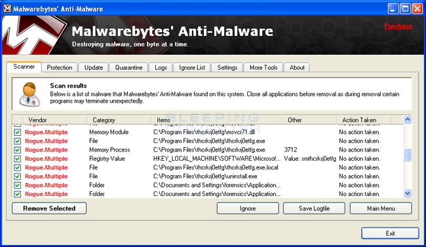
Task: Return via the Main Menu button
Action: [x=381, y=208]
